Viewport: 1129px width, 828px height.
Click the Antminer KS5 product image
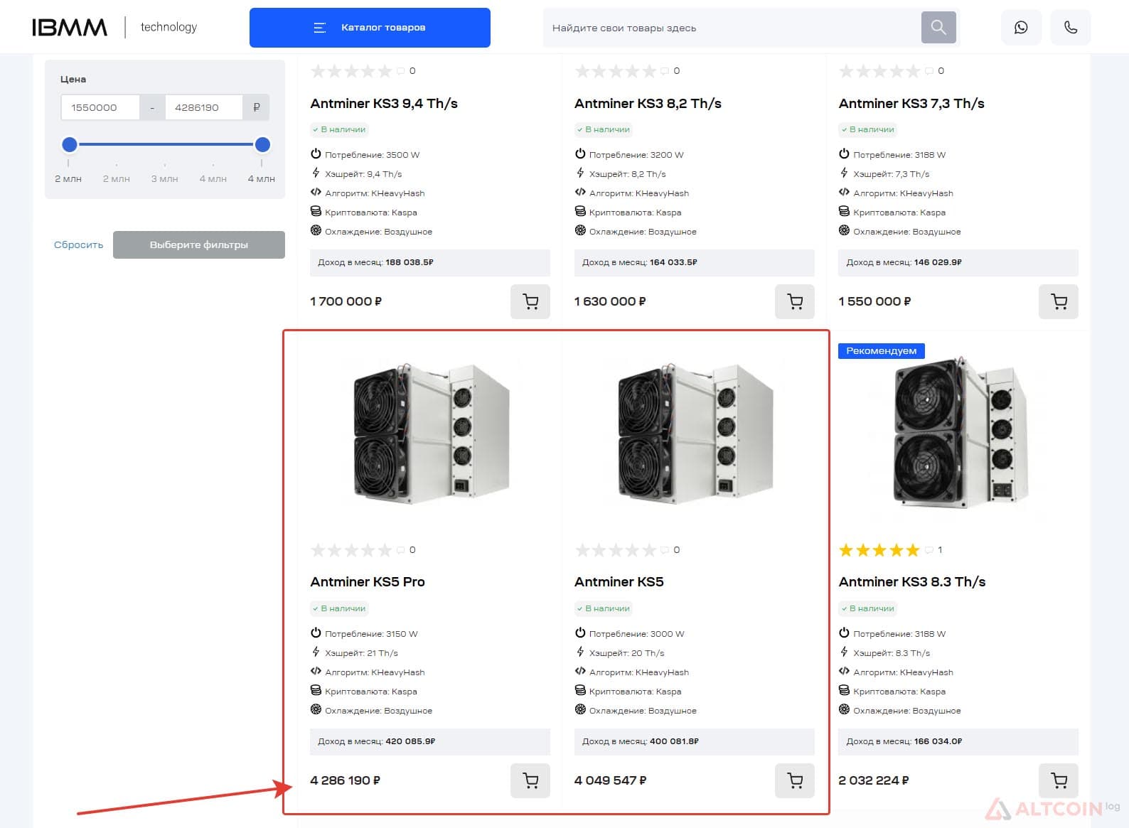point(695,434)
